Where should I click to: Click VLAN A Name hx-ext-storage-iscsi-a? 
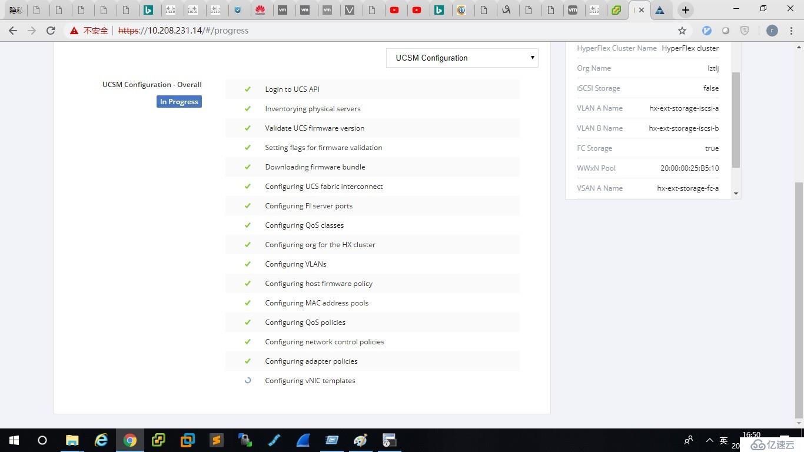684,108
